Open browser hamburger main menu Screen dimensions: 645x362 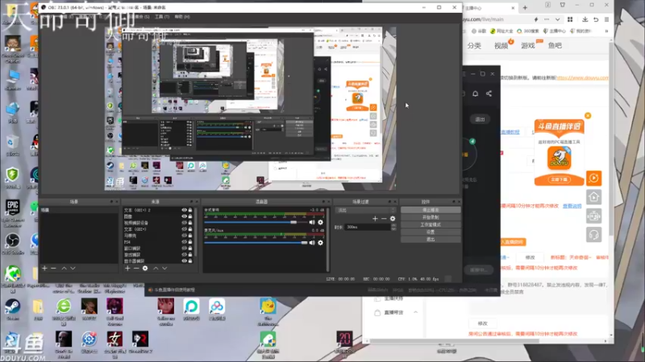click(607, 19)
